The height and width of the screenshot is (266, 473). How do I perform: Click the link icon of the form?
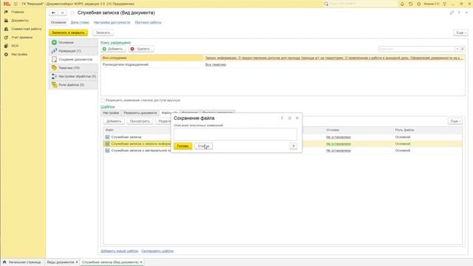[x=452, y=13]
